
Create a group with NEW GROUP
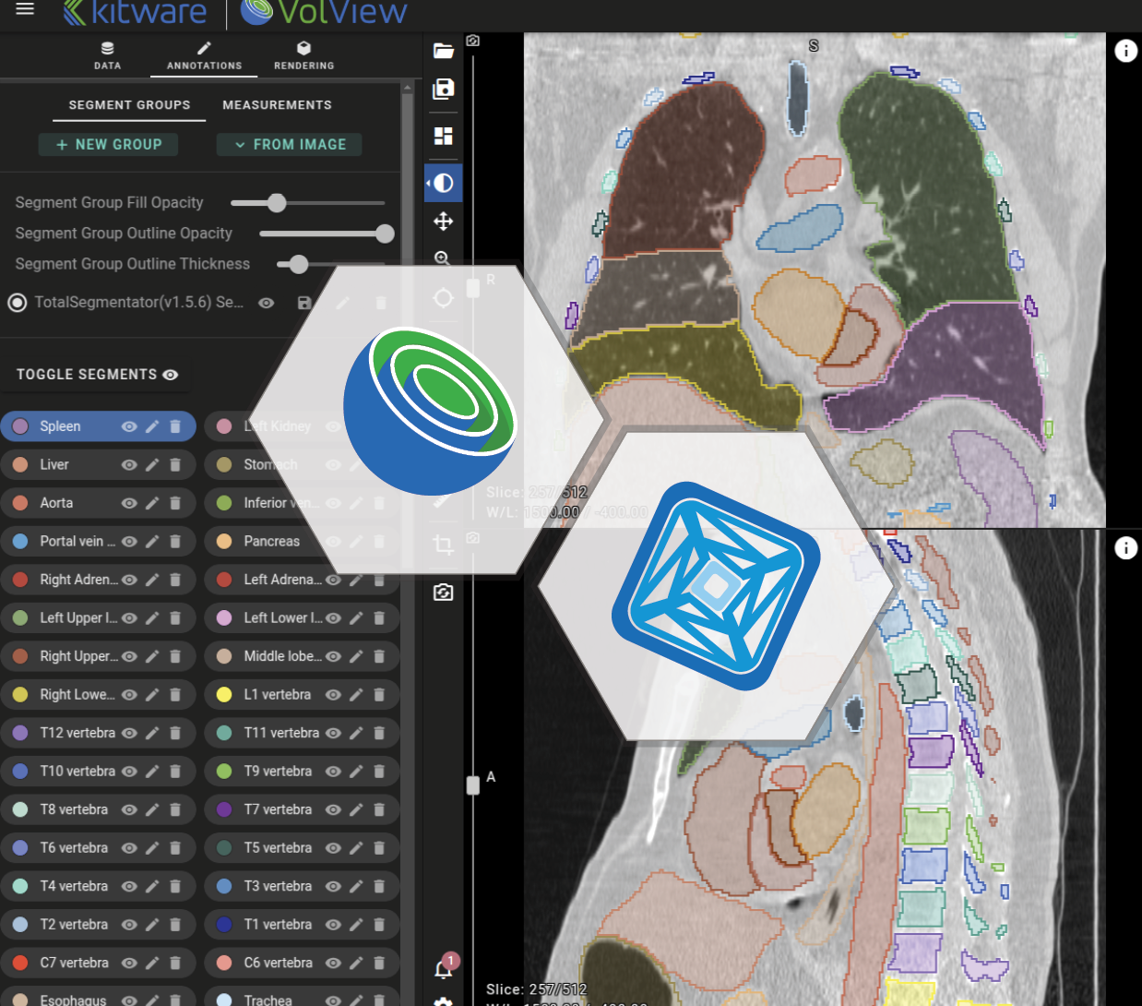coord(108,145)
